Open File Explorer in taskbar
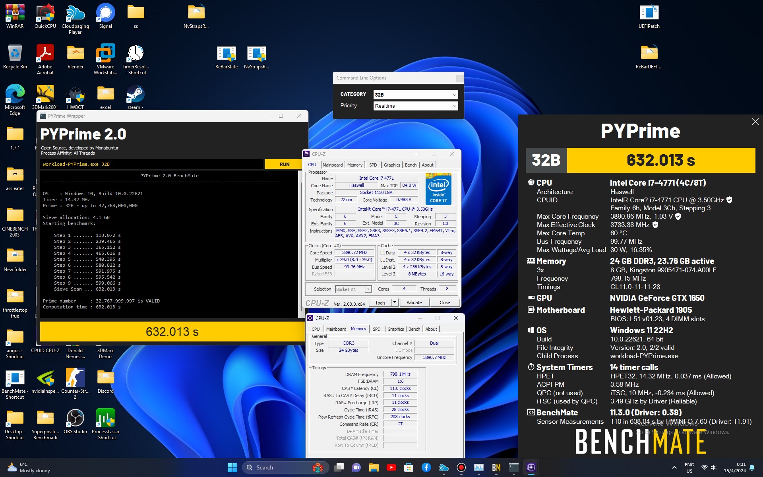 [x=374, y=467]
